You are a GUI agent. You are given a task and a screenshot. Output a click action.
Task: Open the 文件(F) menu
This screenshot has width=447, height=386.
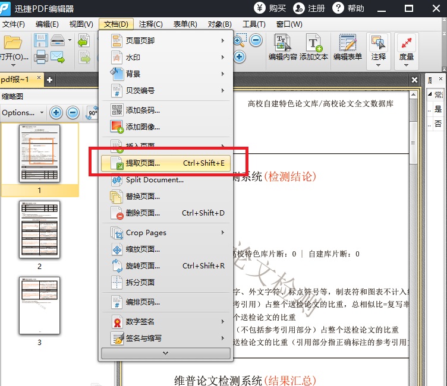(14, 24)
